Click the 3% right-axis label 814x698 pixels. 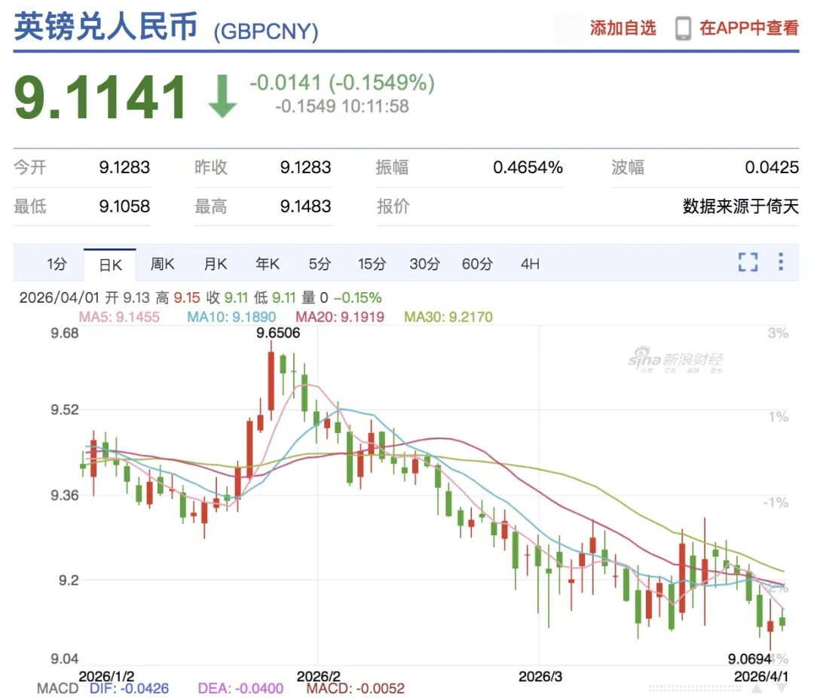pyautogui.click(x=778, y=333)
